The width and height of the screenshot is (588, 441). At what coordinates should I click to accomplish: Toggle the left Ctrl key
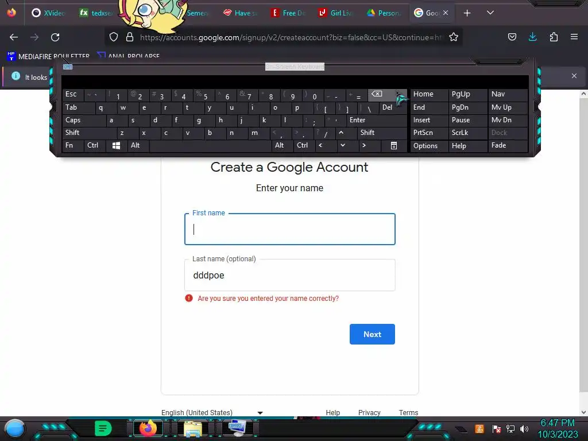pyautogui.click(x=95, y=145)
